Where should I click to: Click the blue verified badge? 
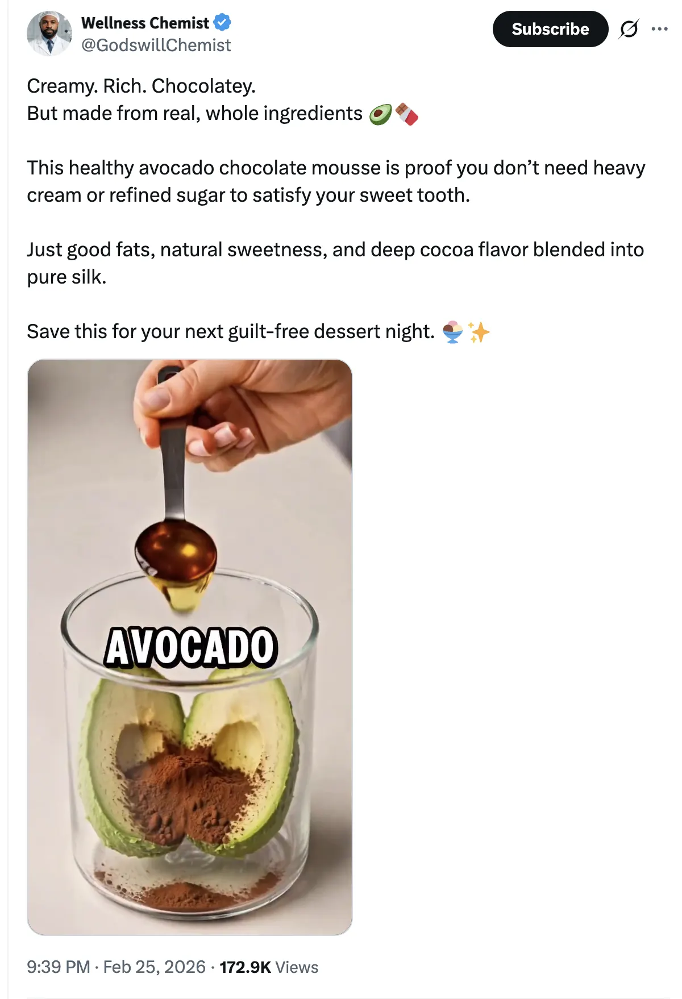(x=222, y=23)
